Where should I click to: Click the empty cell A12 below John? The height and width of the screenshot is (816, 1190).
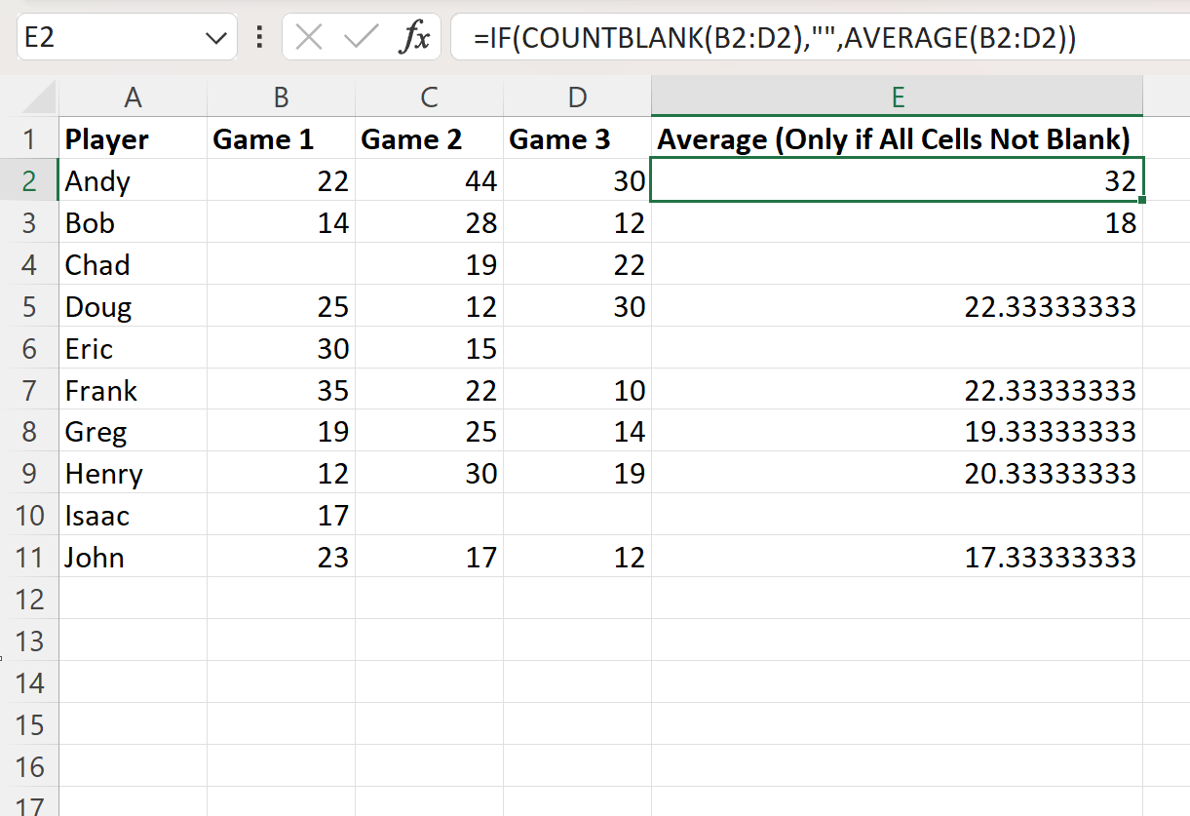pos(133,599)
